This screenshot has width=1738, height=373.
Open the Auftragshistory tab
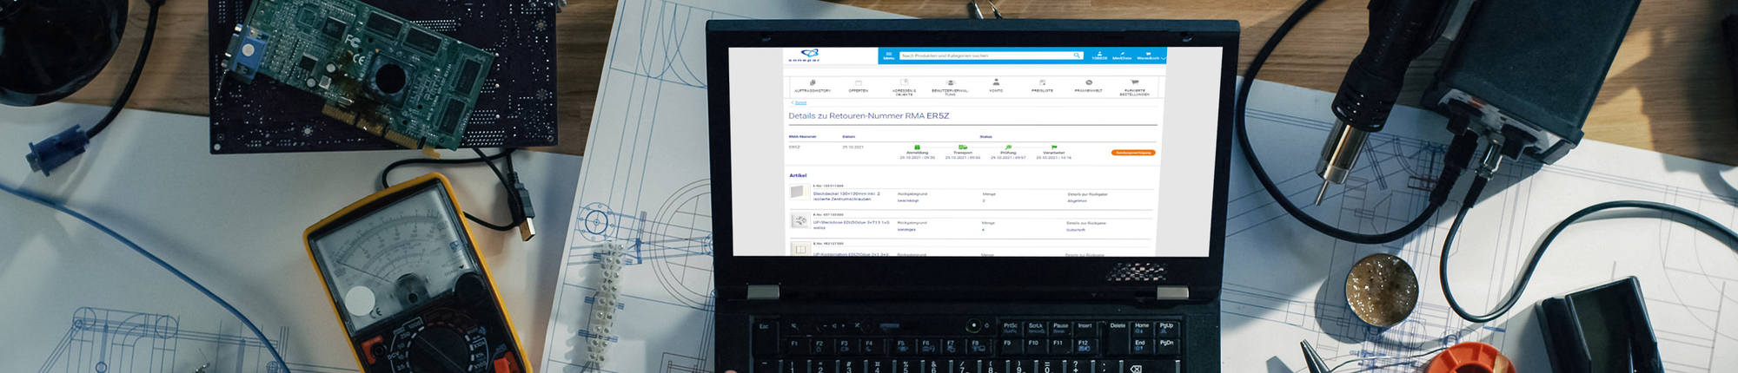pyautogui.click(x=813, y=86)
